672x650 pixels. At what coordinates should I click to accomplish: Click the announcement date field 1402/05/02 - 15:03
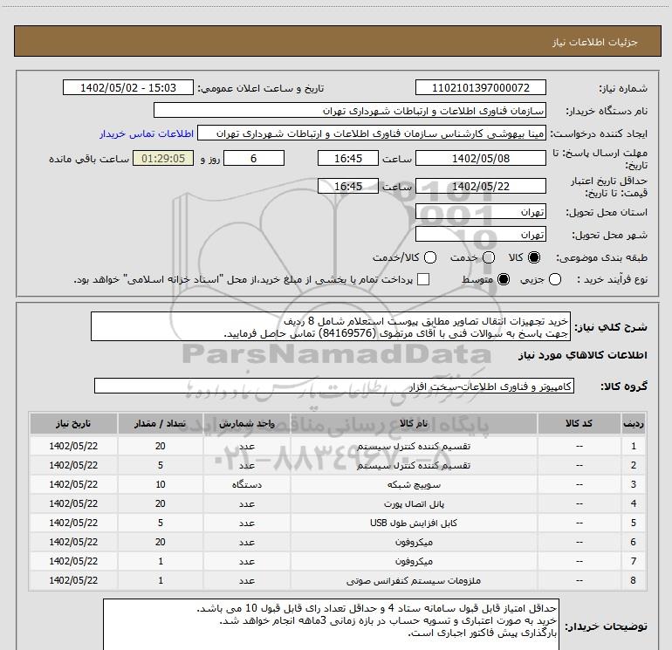(128, 88)
